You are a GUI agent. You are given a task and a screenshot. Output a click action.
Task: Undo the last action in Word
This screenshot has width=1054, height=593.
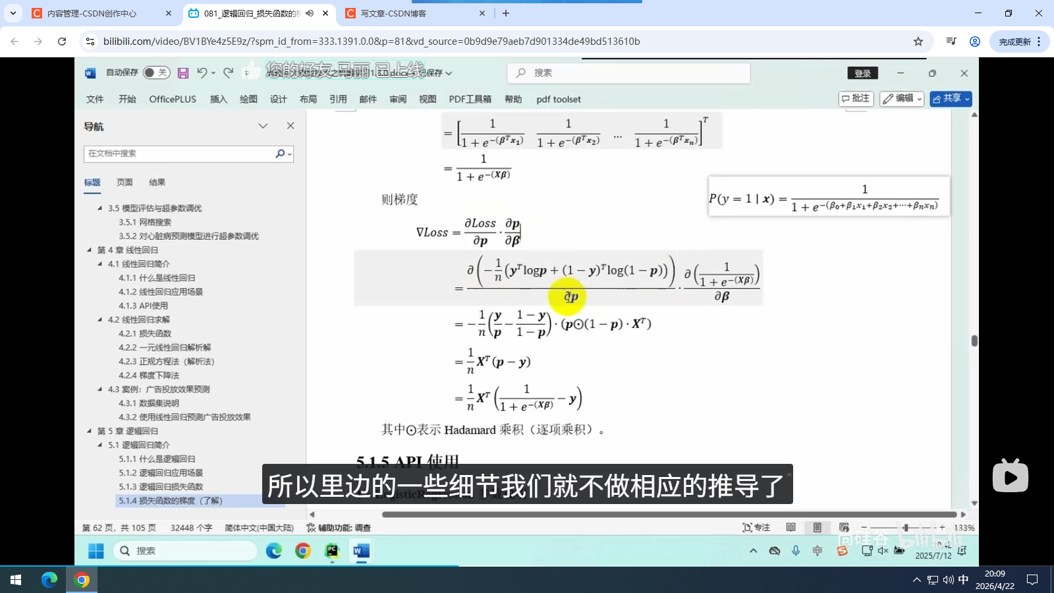202,72
